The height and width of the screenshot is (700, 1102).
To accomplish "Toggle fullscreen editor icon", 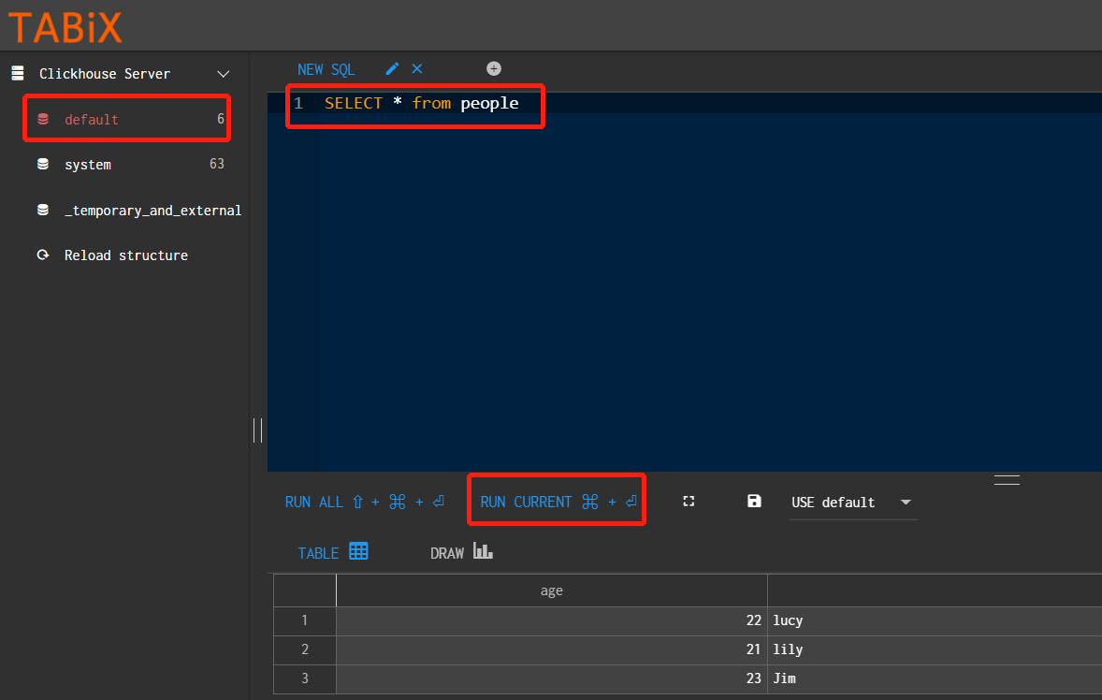I will point(689,501).
